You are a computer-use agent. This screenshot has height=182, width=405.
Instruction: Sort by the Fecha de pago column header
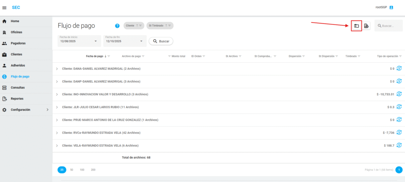tap(95, 56)
